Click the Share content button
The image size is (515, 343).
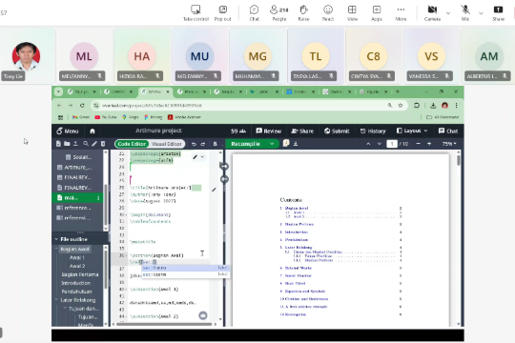pyautogui.click(x=498, y=13)
